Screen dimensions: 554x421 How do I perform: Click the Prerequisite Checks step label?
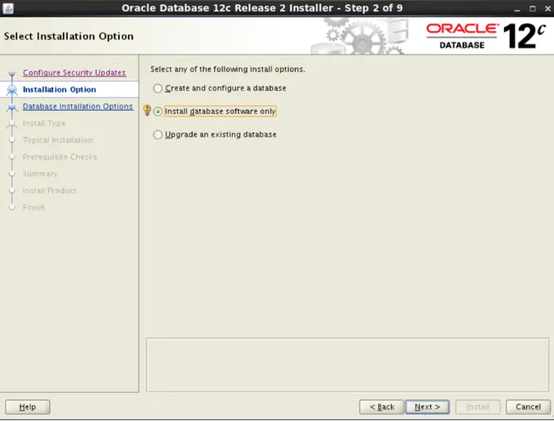[x=59, y=157]
